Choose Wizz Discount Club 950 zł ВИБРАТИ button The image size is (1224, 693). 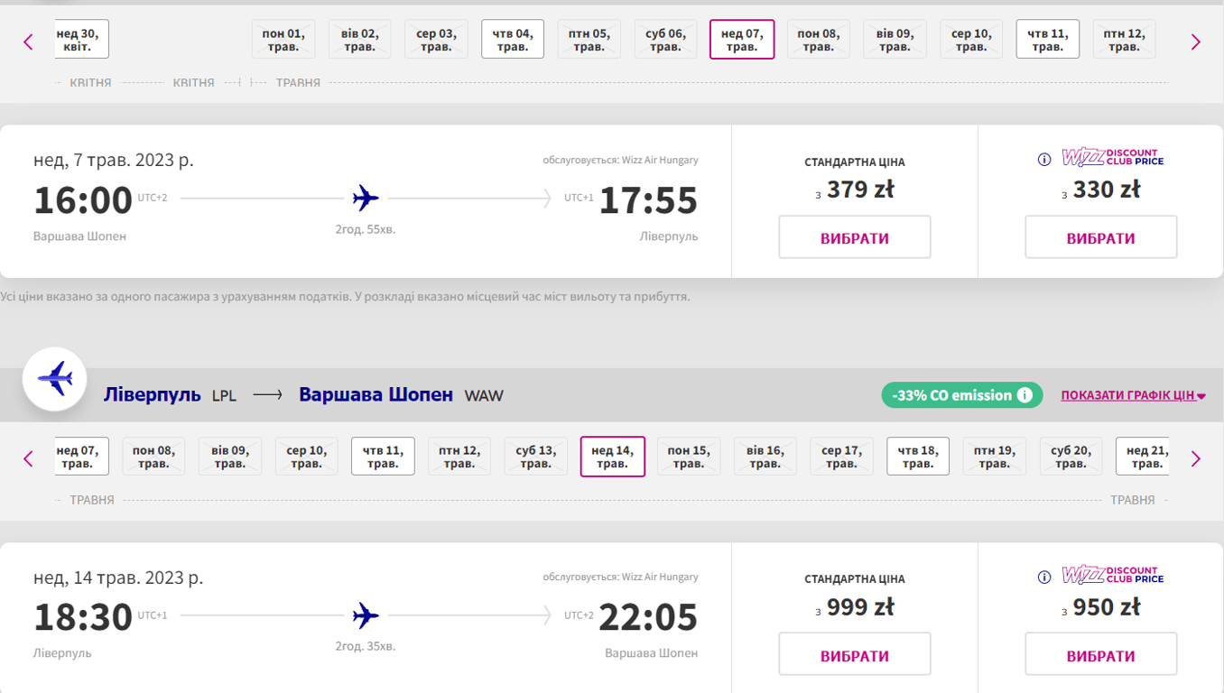(x=1101, y=655)
